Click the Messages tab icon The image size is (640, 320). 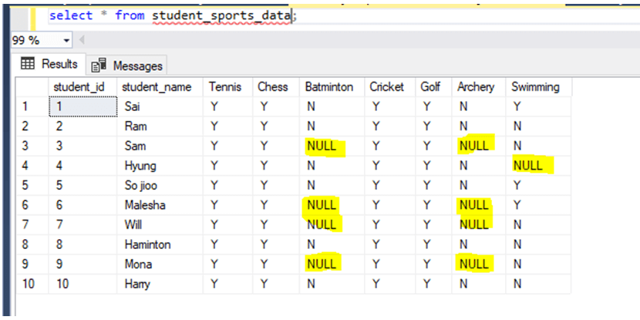pyautogui.click(x=98, y=66)
